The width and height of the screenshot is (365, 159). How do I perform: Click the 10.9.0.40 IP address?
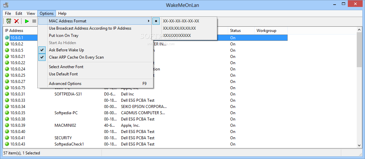[18, 132]
